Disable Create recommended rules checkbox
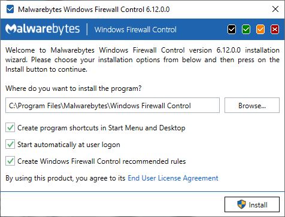Screen dimensions: 285x217 10,161
